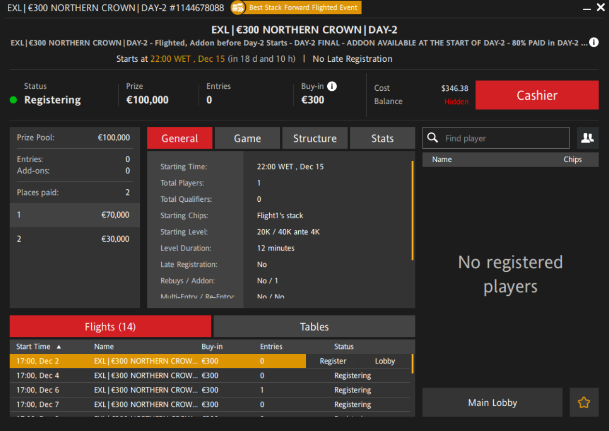This screenshot has width=609, height=431.
Task: Open the Structure tab
Action: [315, 139]
